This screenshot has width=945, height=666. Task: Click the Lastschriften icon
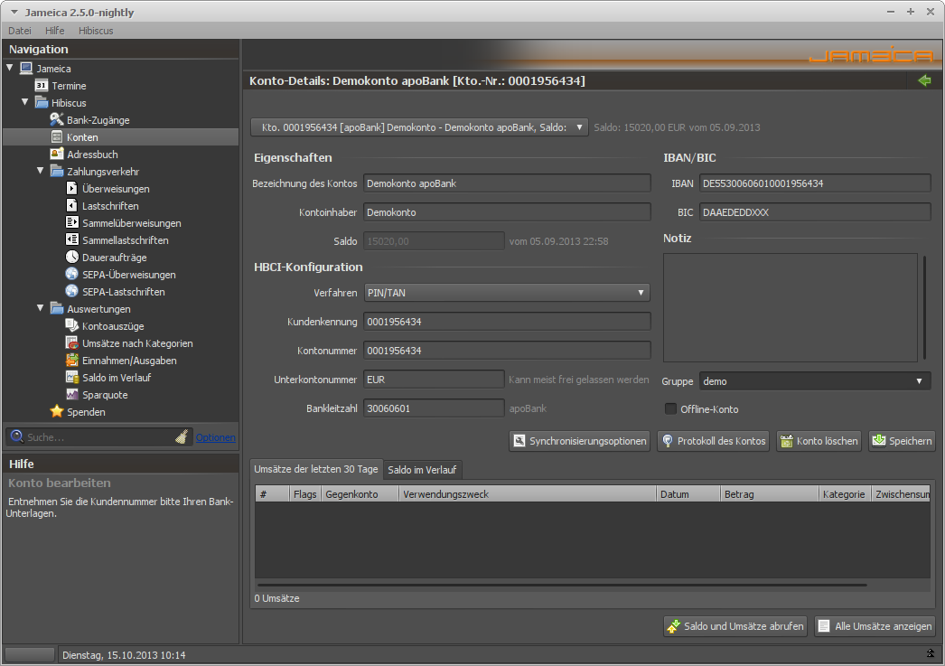(71, 205)
